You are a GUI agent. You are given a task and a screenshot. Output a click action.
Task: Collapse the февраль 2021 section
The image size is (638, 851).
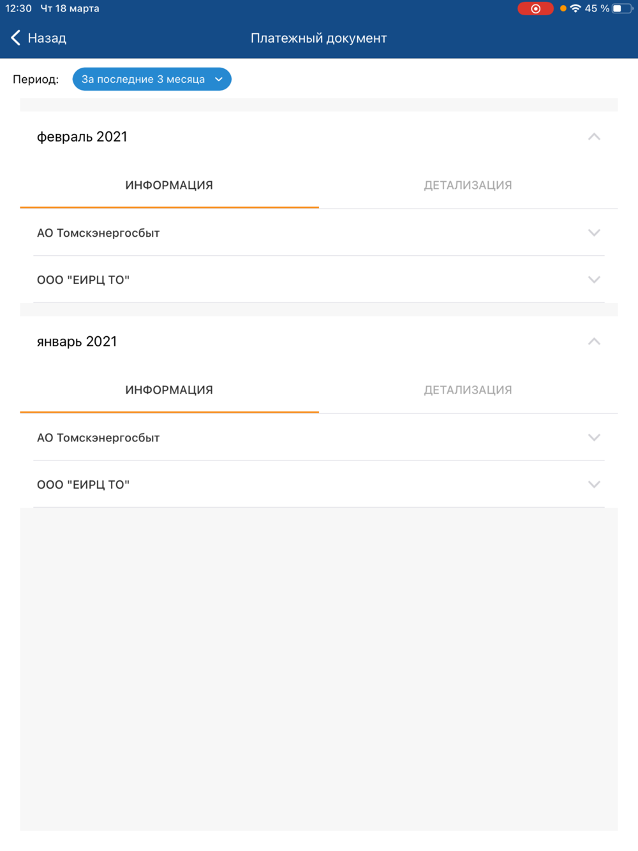pyautogui.click(x=594, y=137)
